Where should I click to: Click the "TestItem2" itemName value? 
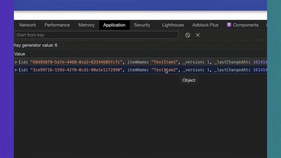[x=165, y=70]
